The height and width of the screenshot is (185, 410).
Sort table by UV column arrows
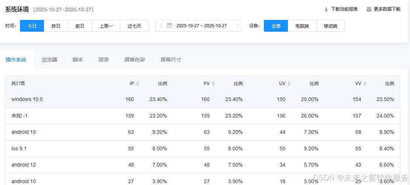[289, 84]
